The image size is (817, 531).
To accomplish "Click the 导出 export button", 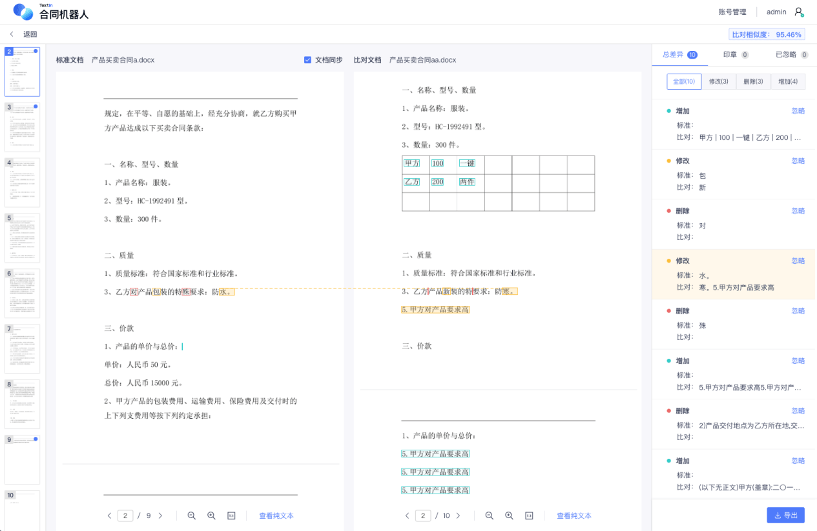I will [x=785, y=515].
